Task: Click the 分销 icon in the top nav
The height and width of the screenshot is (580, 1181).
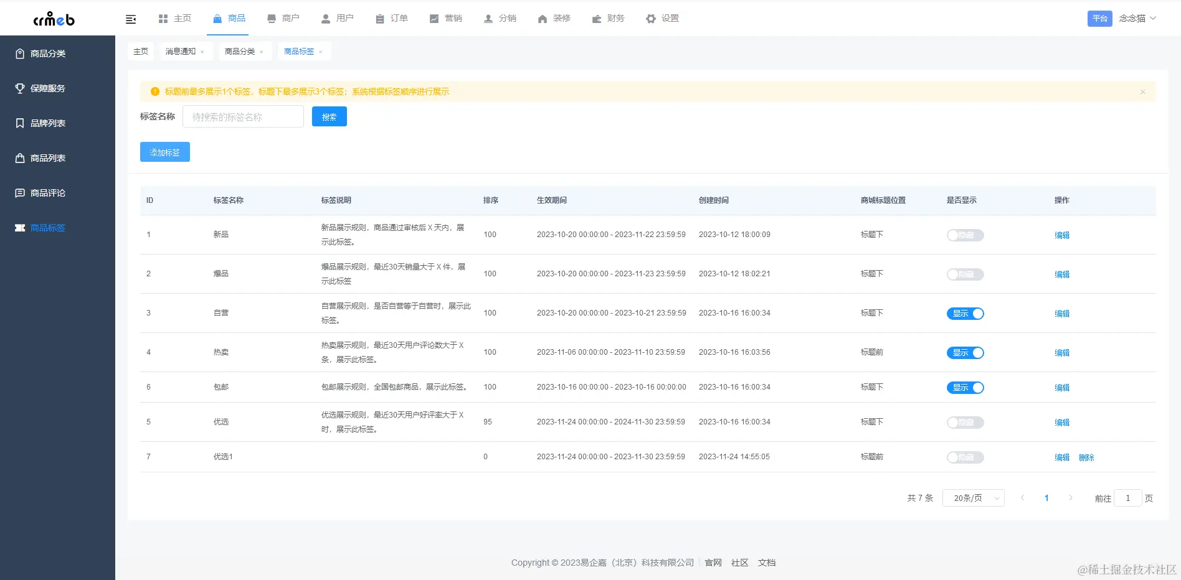Action: click(x=488, y=19)
